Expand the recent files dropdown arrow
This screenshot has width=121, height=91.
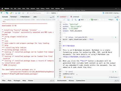13,13
